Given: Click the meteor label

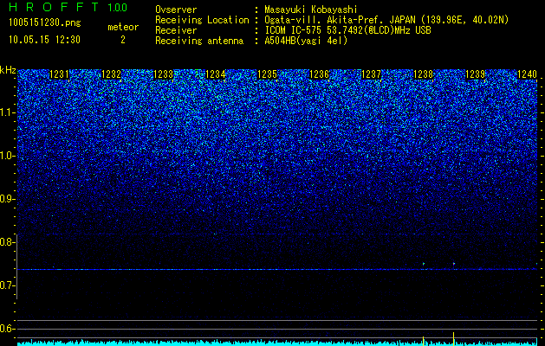Looking at the screenshot, I should coord(123,27).
